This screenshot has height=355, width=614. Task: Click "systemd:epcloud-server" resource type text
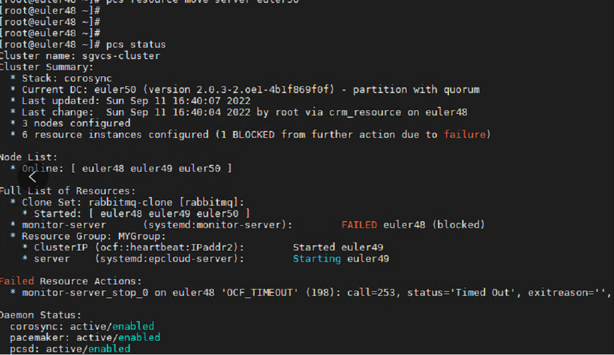click(169, 258)
